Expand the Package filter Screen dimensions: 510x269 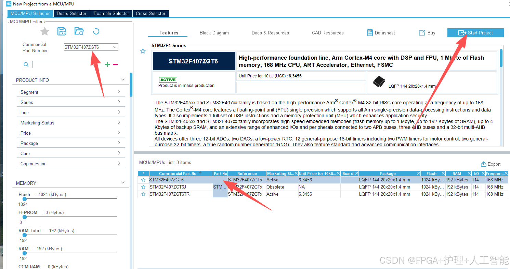pos(119,143)
